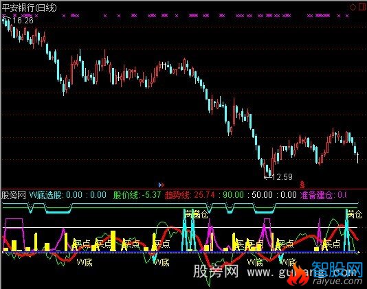Click the 股价线: -5.37 value

tap(137, 195)
